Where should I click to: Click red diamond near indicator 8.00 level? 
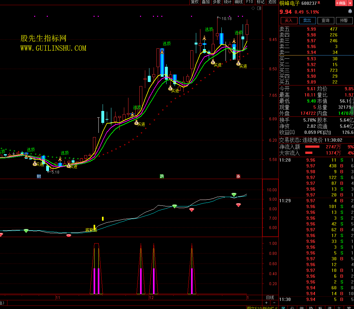pos(192,210)
